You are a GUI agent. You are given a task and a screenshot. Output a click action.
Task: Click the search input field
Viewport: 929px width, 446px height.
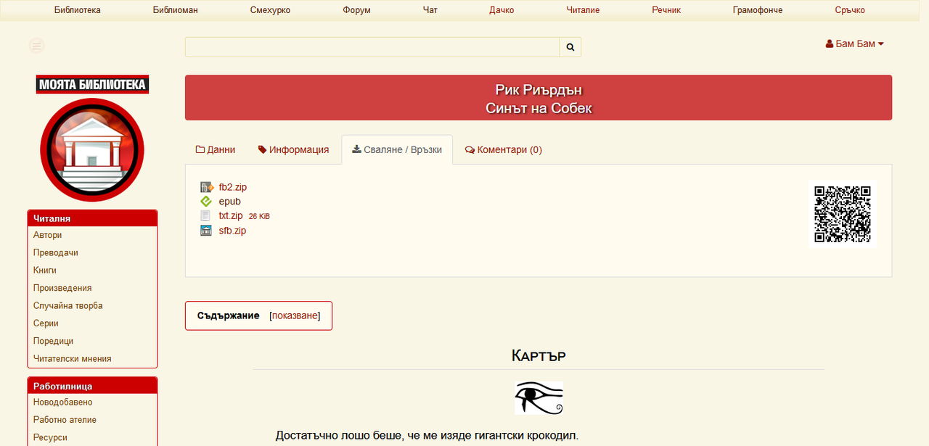pos(372,47)
